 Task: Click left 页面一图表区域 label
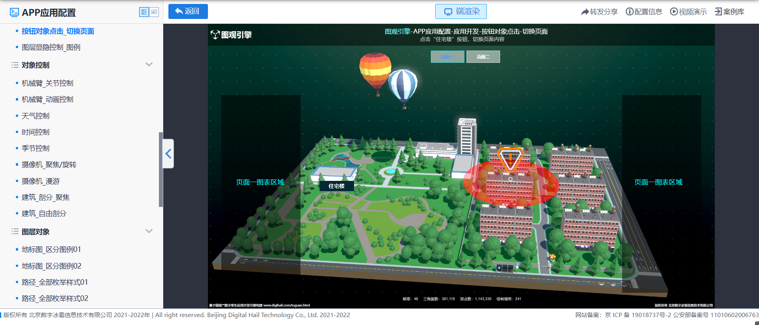coord(260,182)
